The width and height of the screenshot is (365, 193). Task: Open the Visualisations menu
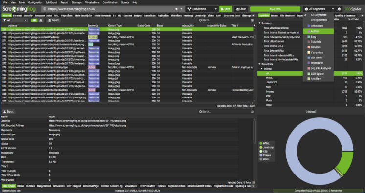92,2
